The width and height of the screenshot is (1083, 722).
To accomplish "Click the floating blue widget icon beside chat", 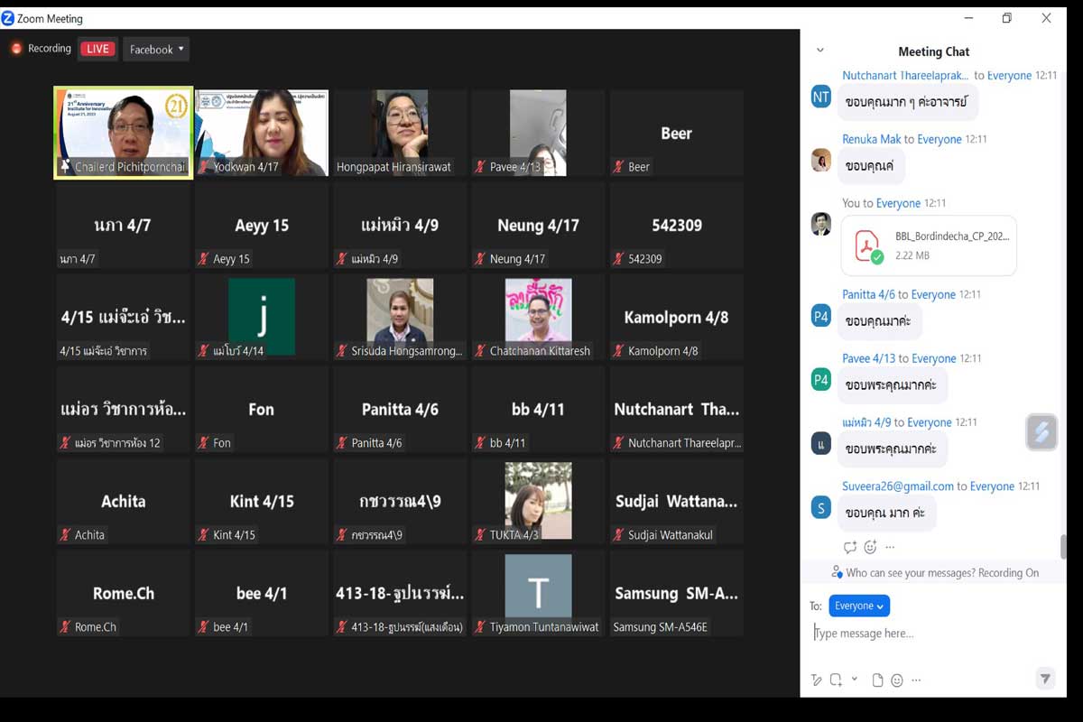I will pos(1041,433).
